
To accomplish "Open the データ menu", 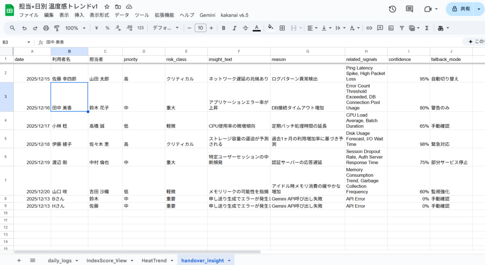I will pos(122,15).
